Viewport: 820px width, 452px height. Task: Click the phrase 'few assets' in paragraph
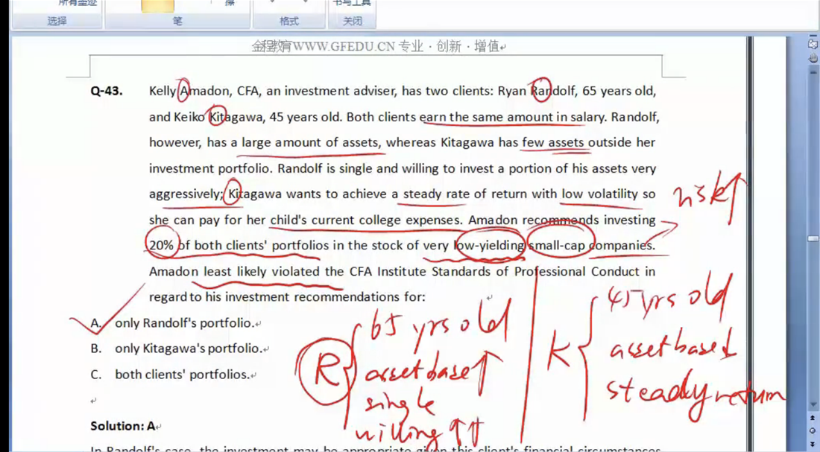tap(553, 143)
